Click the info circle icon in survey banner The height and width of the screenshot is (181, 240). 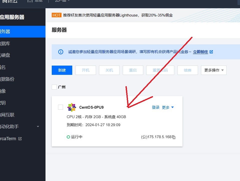61,52
